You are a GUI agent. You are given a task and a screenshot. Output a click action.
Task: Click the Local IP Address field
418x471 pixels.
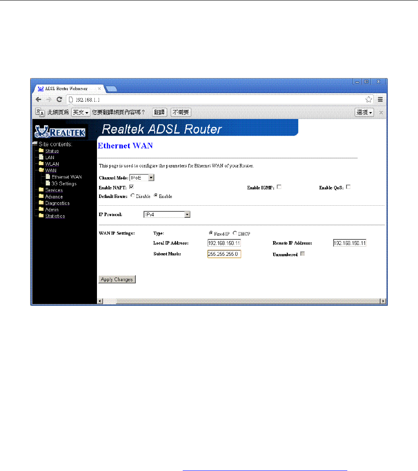(224, 243)
